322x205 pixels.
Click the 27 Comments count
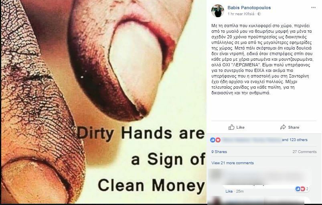pyautogui.click(x=304, y=152)
